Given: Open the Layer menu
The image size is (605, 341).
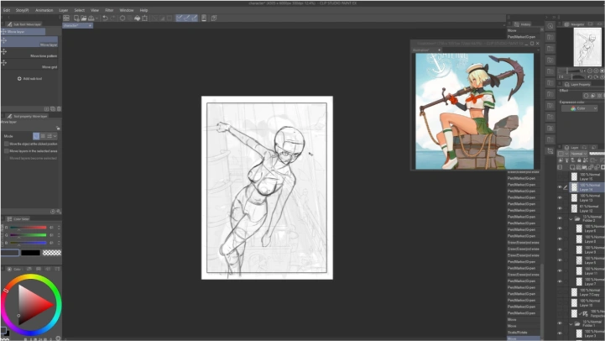Looking at the screenshot, I should [x=64, y=10].
